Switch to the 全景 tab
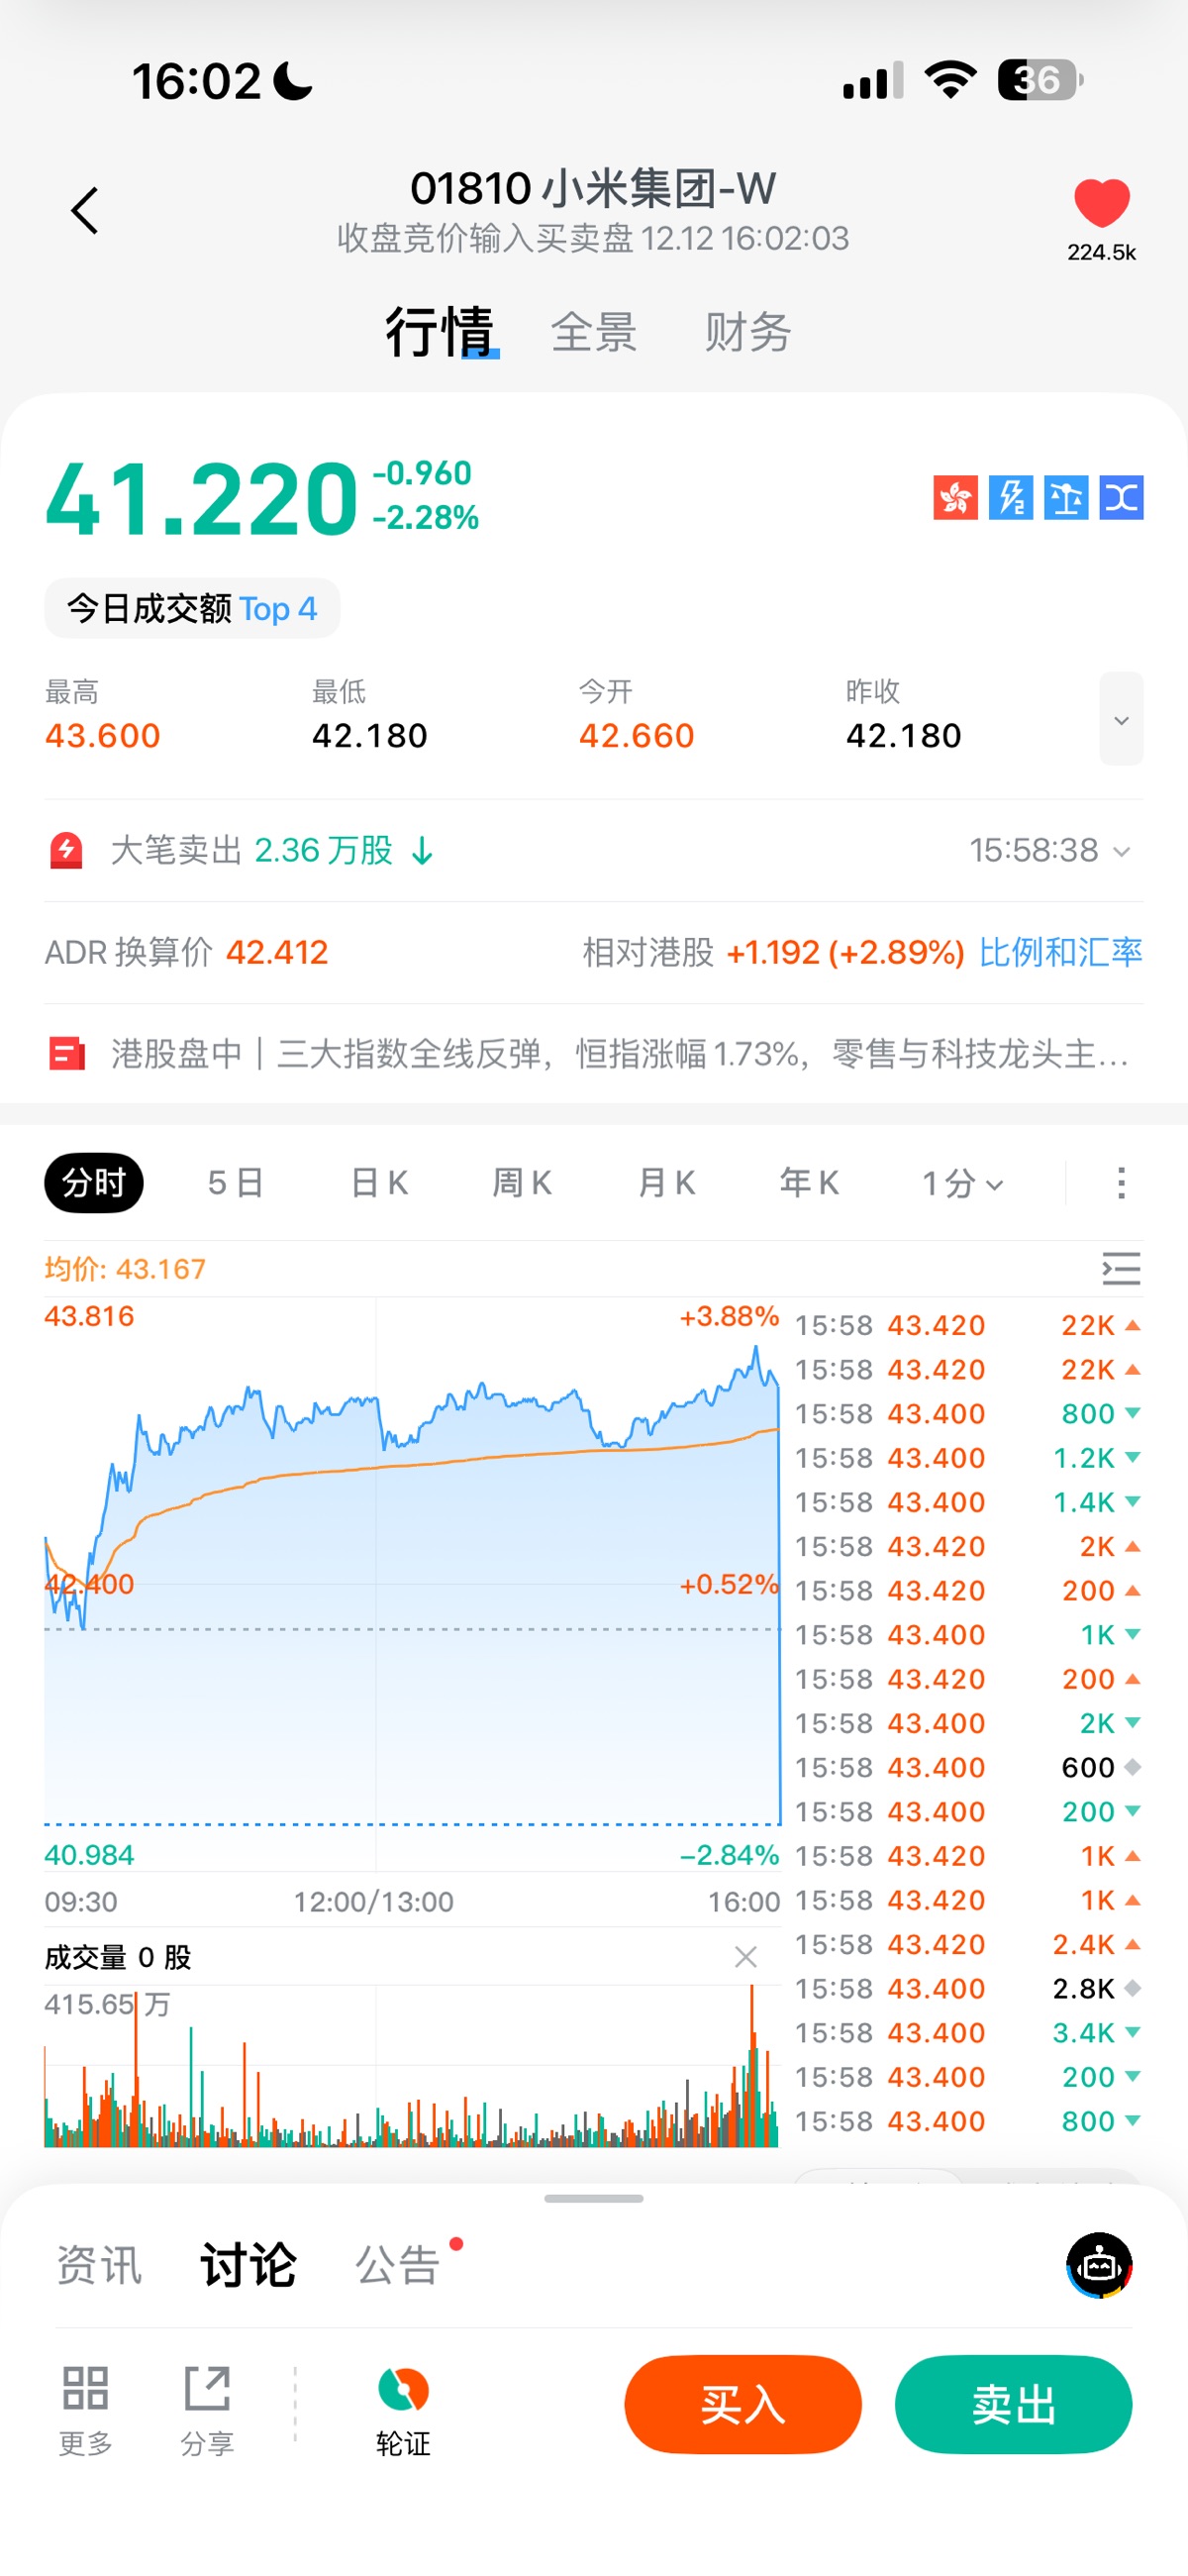The height and width of the screenshot is (2576, 1188). (594, 332)
